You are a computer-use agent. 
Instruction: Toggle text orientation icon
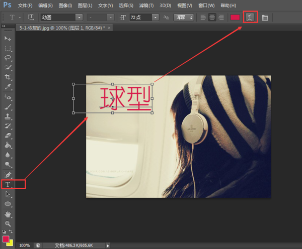(31, 17)
